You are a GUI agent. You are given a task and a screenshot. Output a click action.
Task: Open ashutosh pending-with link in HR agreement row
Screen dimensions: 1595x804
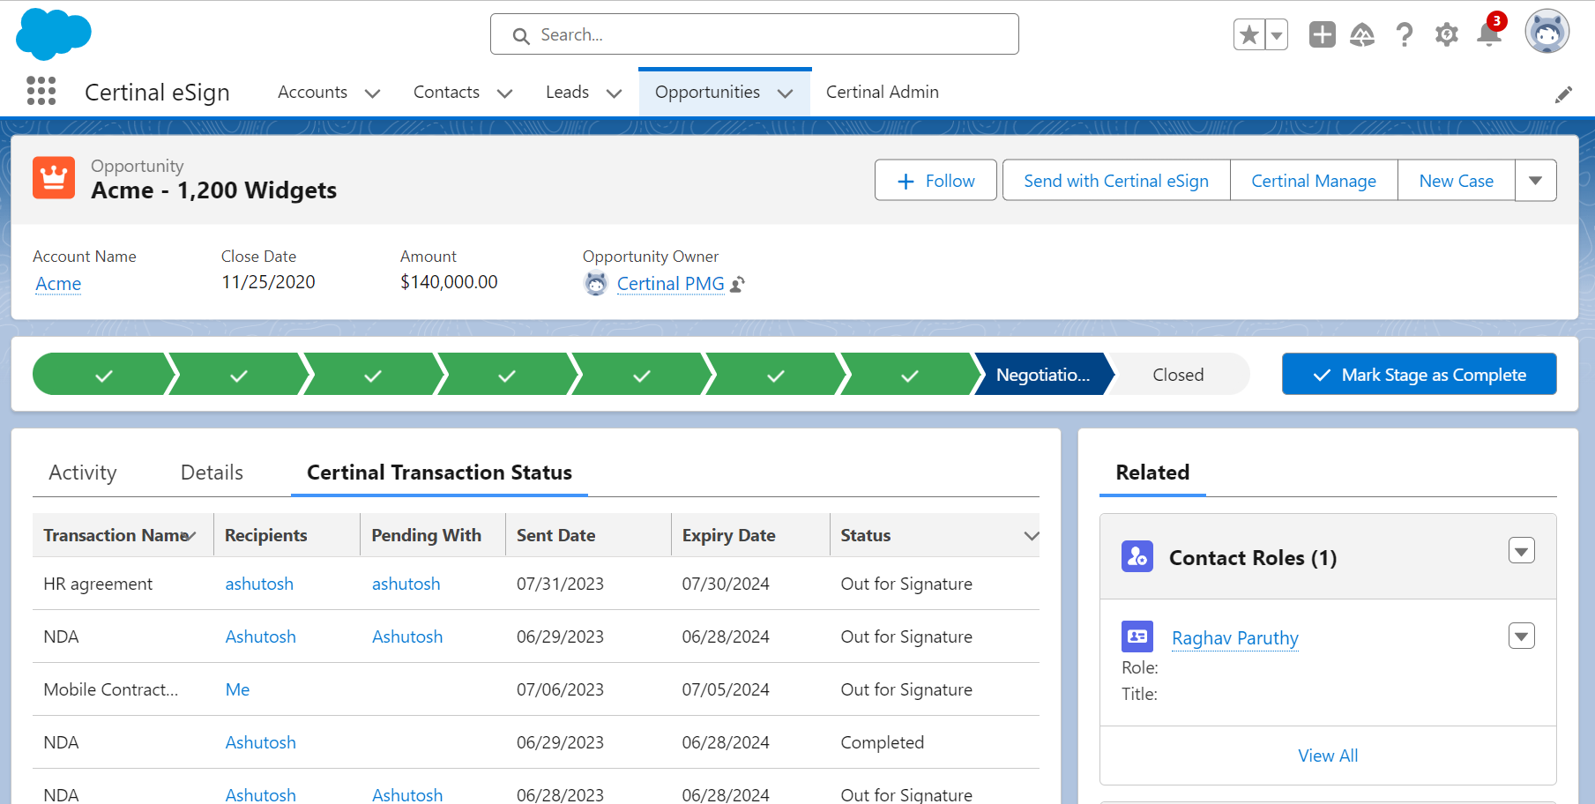406,584
